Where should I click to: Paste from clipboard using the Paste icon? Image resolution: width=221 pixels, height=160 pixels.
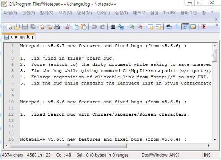click(x=84, y=27)
